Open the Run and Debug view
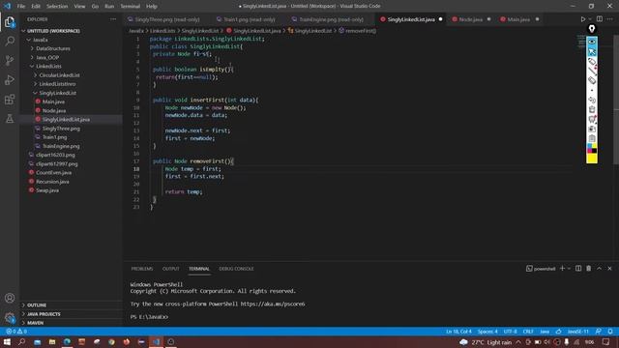The height and width of the screenshot is (348, 619). click(10, 79)
